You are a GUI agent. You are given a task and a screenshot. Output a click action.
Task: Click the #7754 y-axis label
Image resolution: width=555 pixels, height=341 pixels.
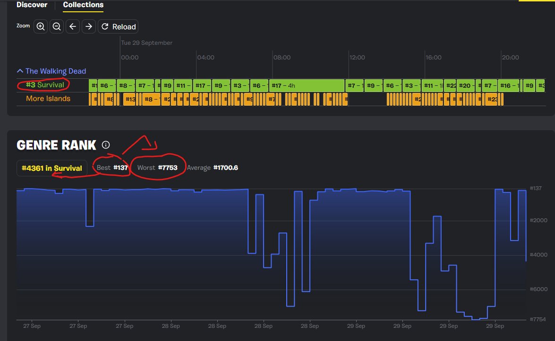(x=538, y=319)
